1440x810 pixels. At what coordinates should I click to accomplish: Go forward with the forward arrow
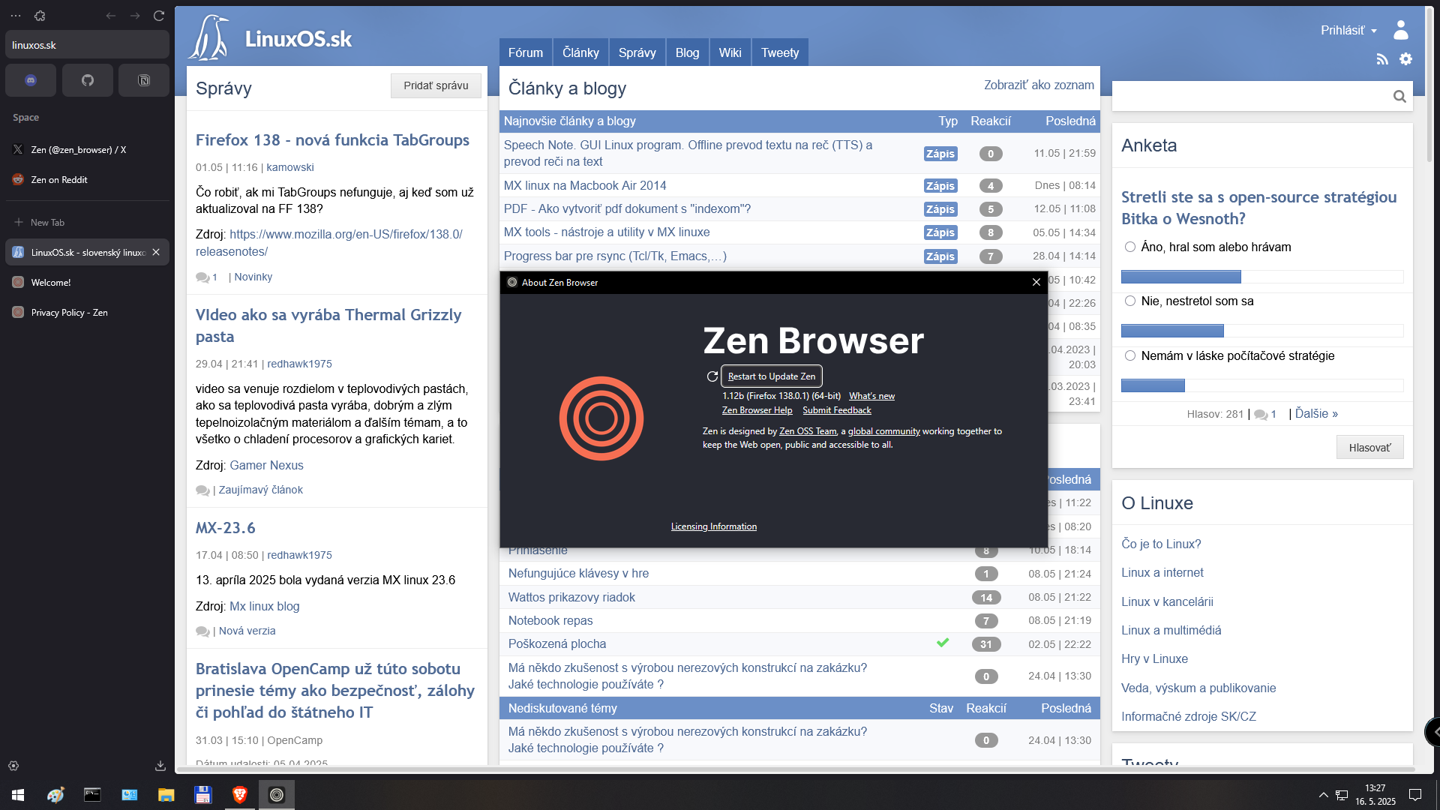click(x=135, y=16)
